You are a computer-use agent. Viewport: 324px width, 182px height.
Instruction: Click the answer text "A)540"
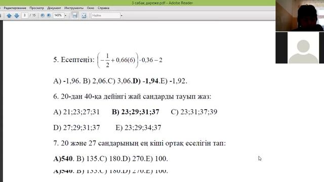pos(63,158)
